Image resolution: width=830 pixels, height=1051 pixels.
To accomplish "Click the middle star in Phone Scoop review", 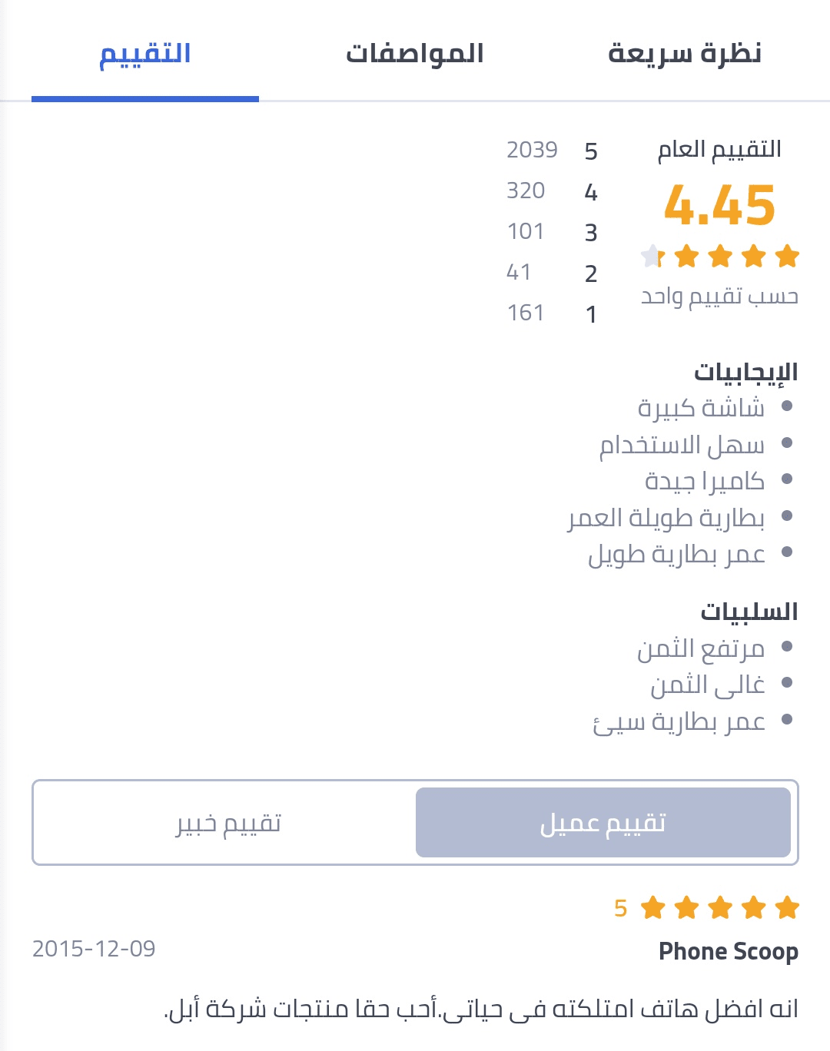I will pyautogui.click(x=720, y=907).
